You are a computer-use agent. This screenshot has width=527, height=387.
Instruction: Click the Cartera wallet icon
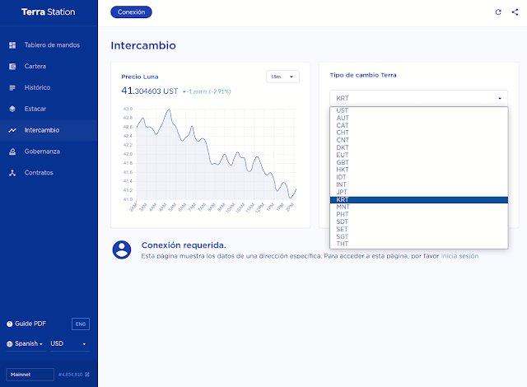[12, 67]
